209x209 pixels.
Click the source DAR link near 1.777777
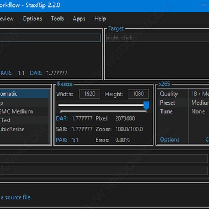(36, 73)
